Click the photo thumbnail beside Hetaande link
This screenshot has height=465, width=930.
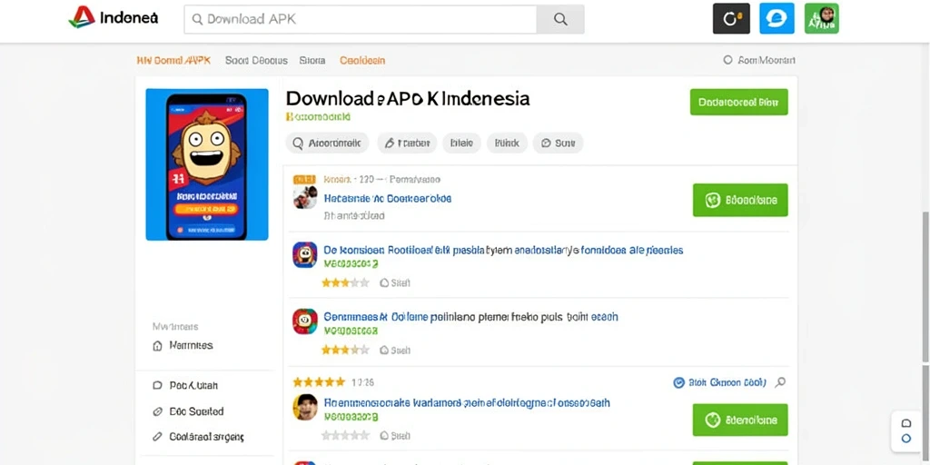[305, 196]
